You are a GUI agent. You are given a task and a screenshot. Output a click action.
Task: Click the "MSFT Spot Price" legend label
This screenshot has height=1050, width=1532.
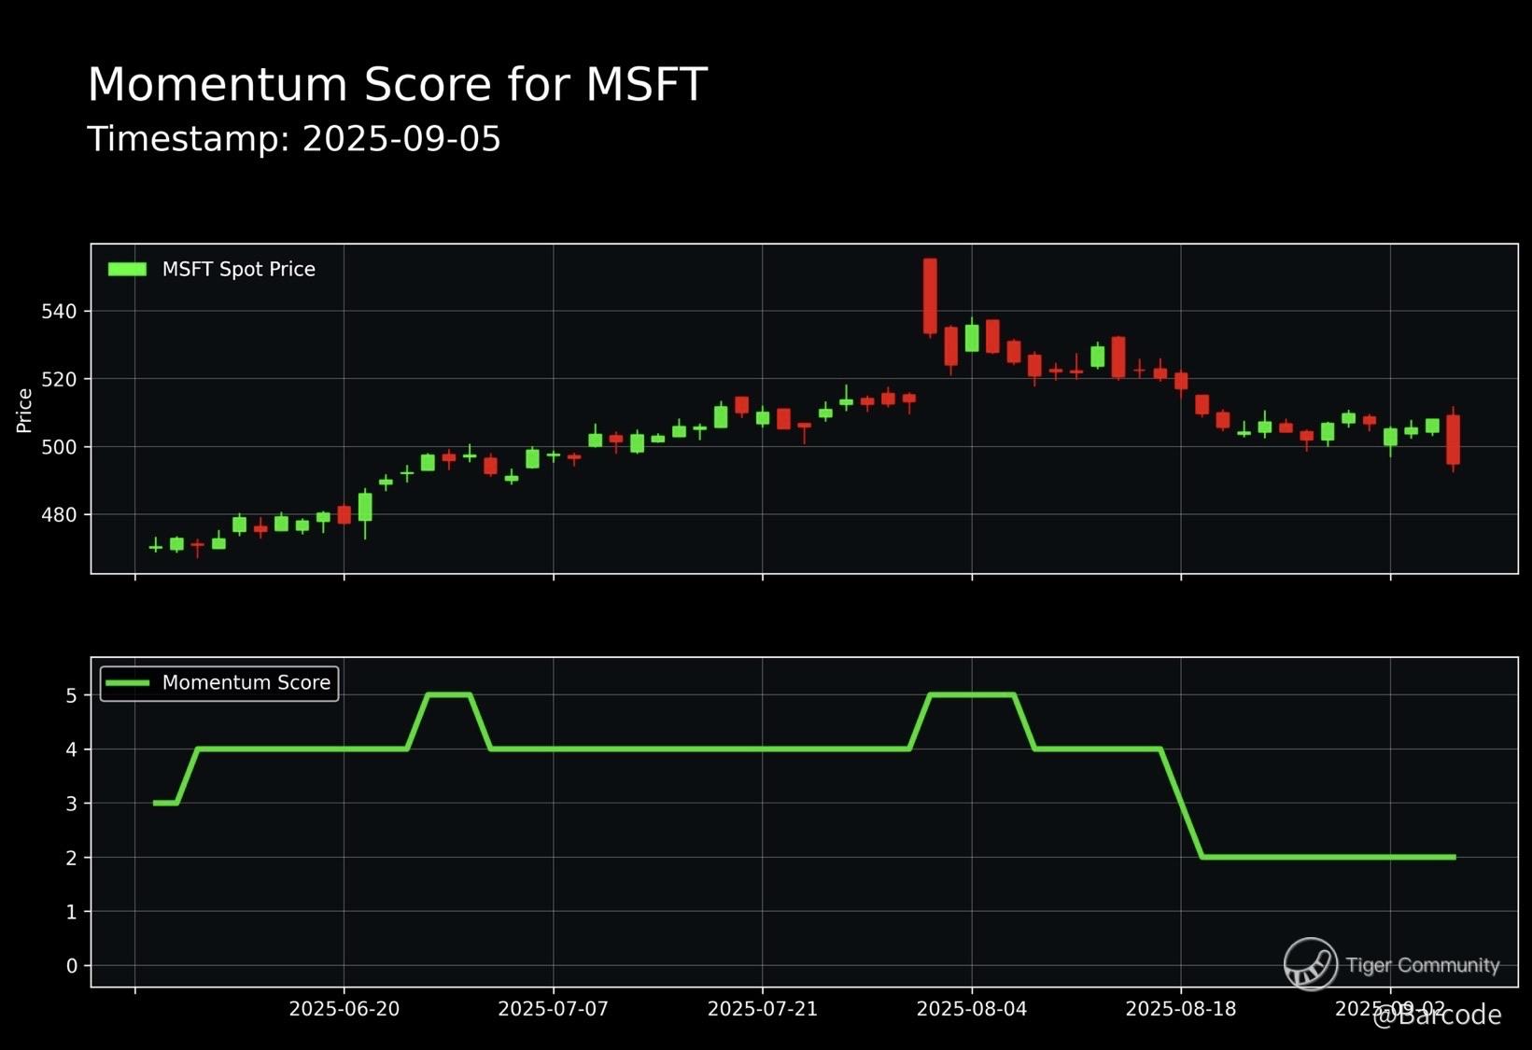click(x=239, y=269)
